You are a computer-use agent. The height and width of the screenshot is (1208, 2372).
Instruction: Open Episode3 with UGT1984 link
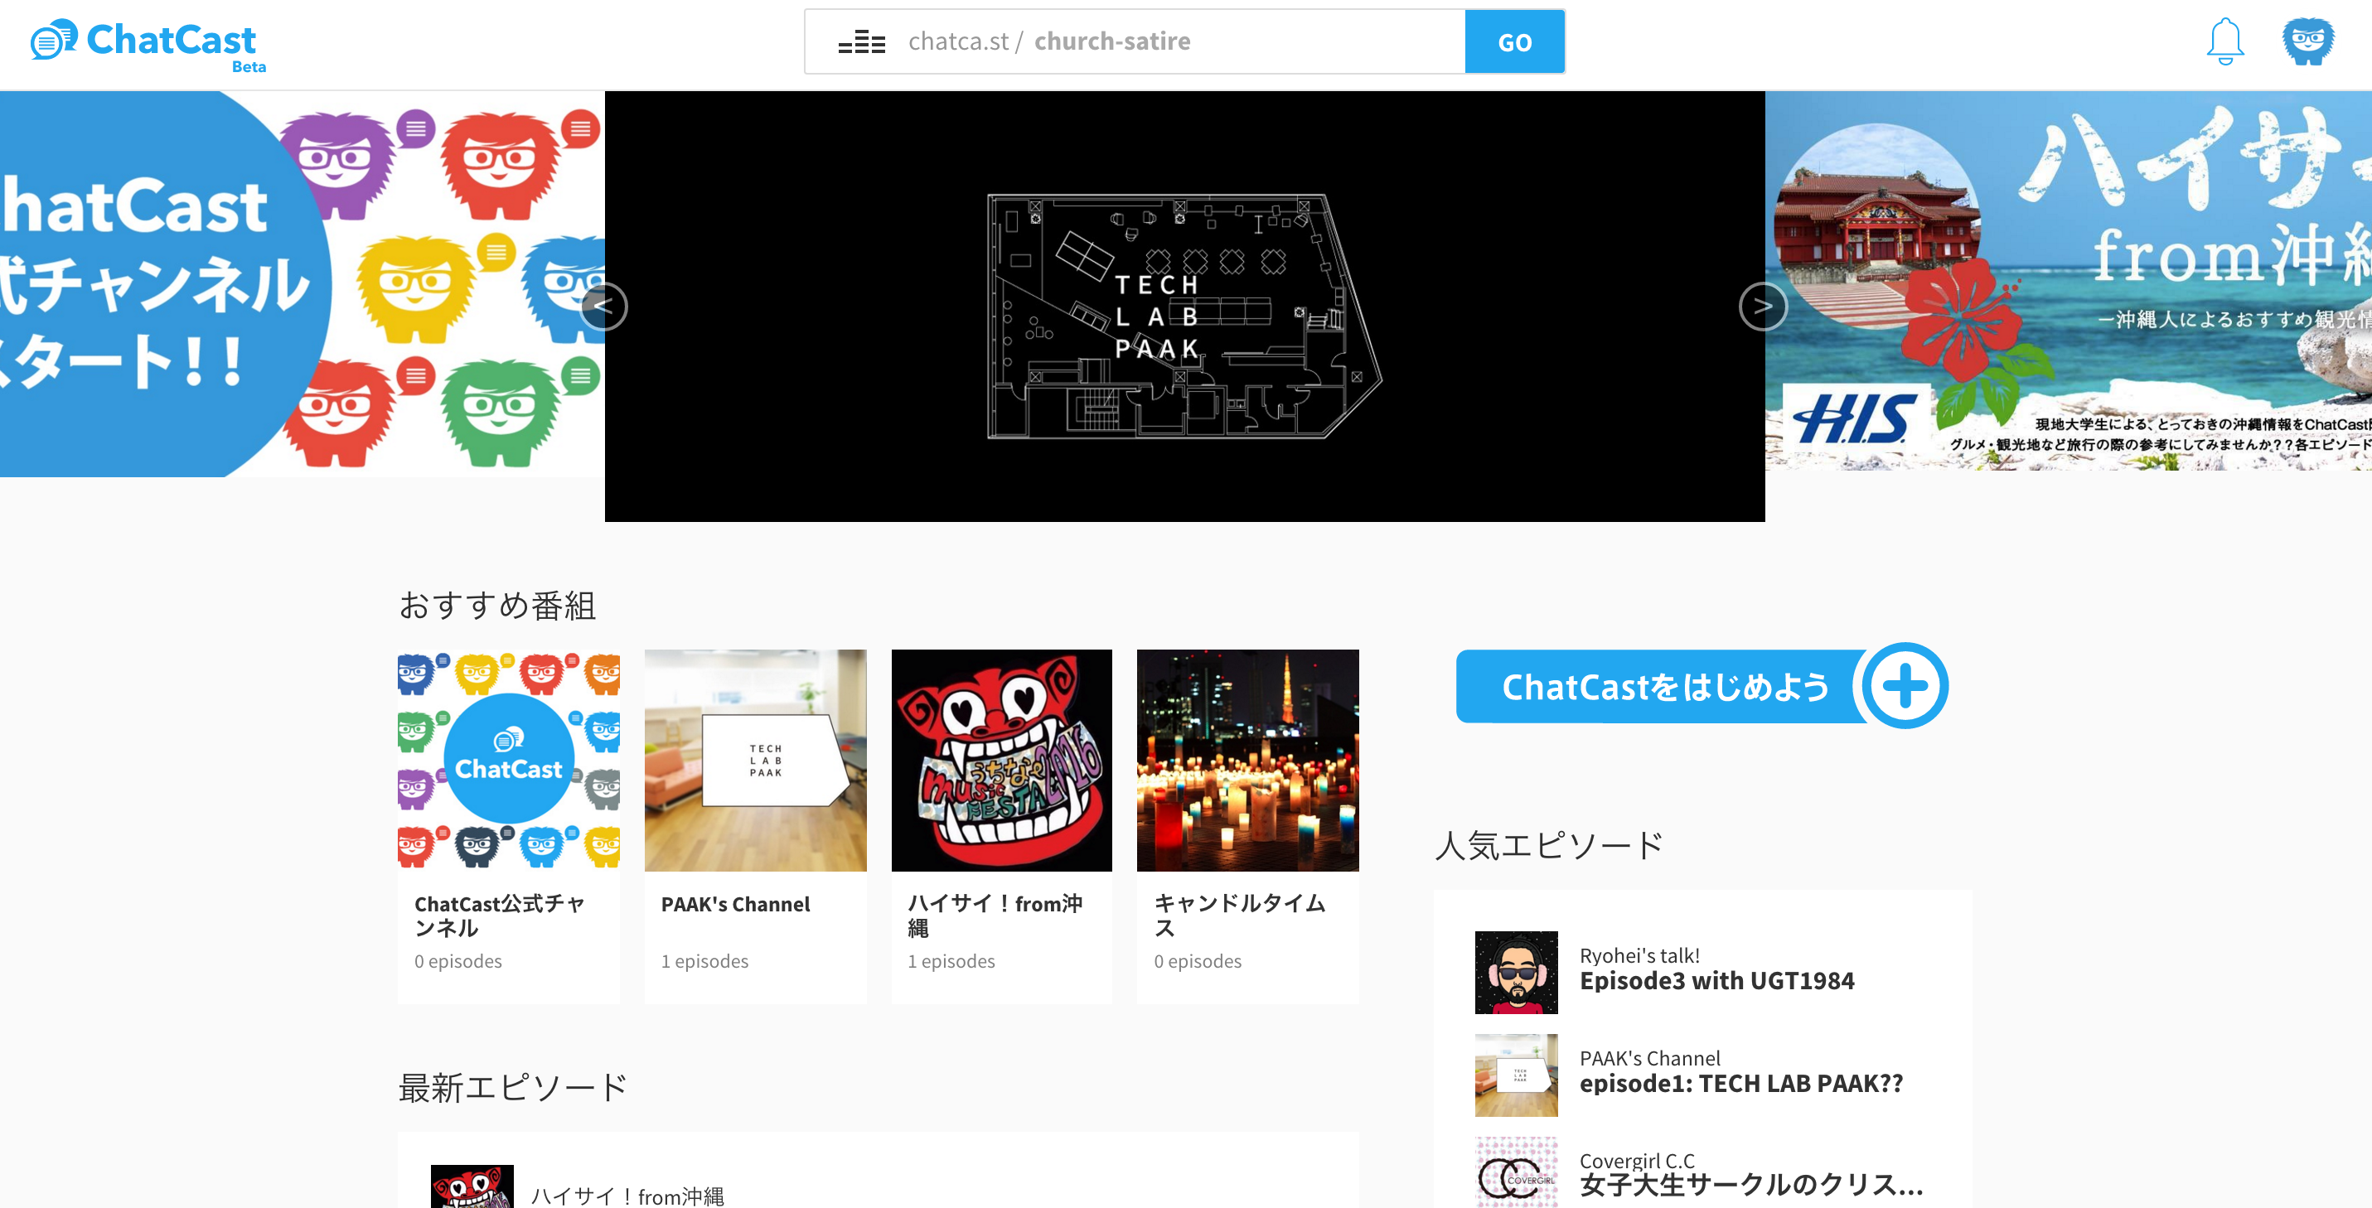tap(1716, 981)
